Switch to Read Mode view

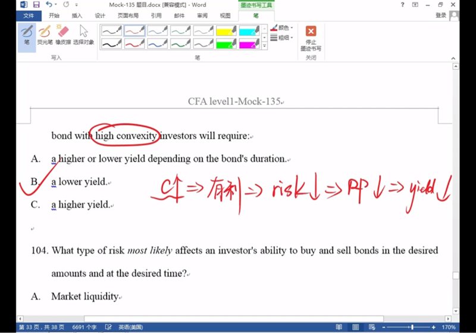click(x=339, y=327)
